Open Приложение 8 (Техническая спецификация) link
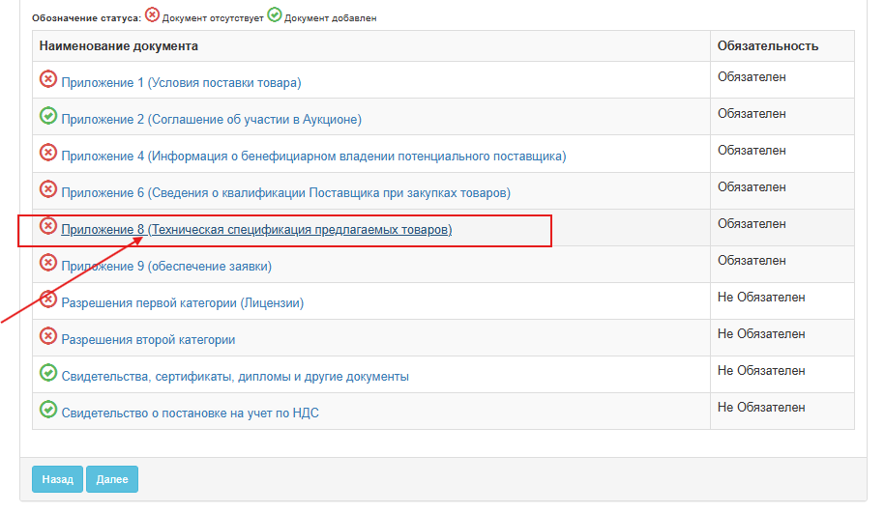The width and height of the screenshot is (885, 513). pos(256,229)
